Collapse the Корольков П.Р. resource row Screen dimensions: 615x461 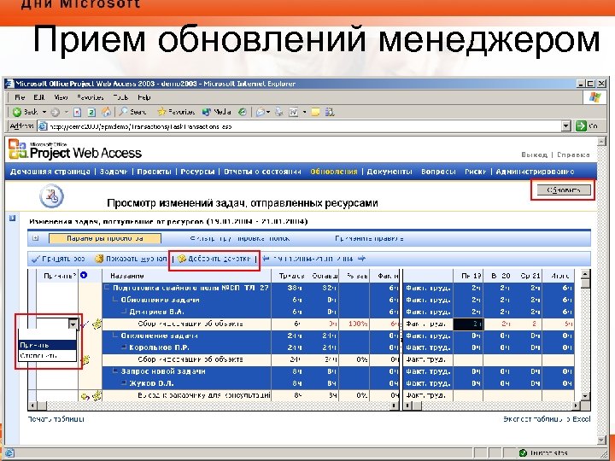tap(124, 347)
